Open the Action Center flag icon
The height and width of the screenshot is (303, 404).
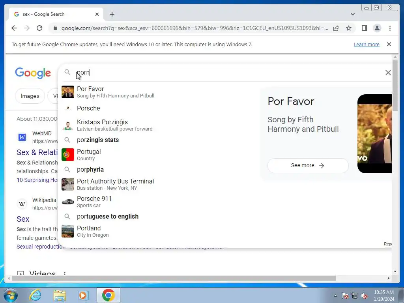pos(345,296)
